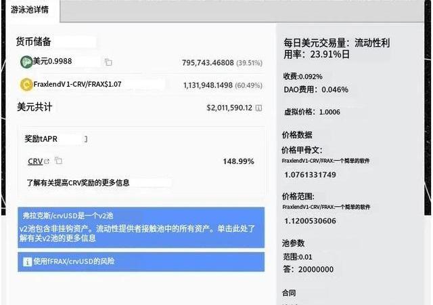Open the 游泳池详情 tab
This screenshot has width=433, height=305.
(x=30, y=9)
